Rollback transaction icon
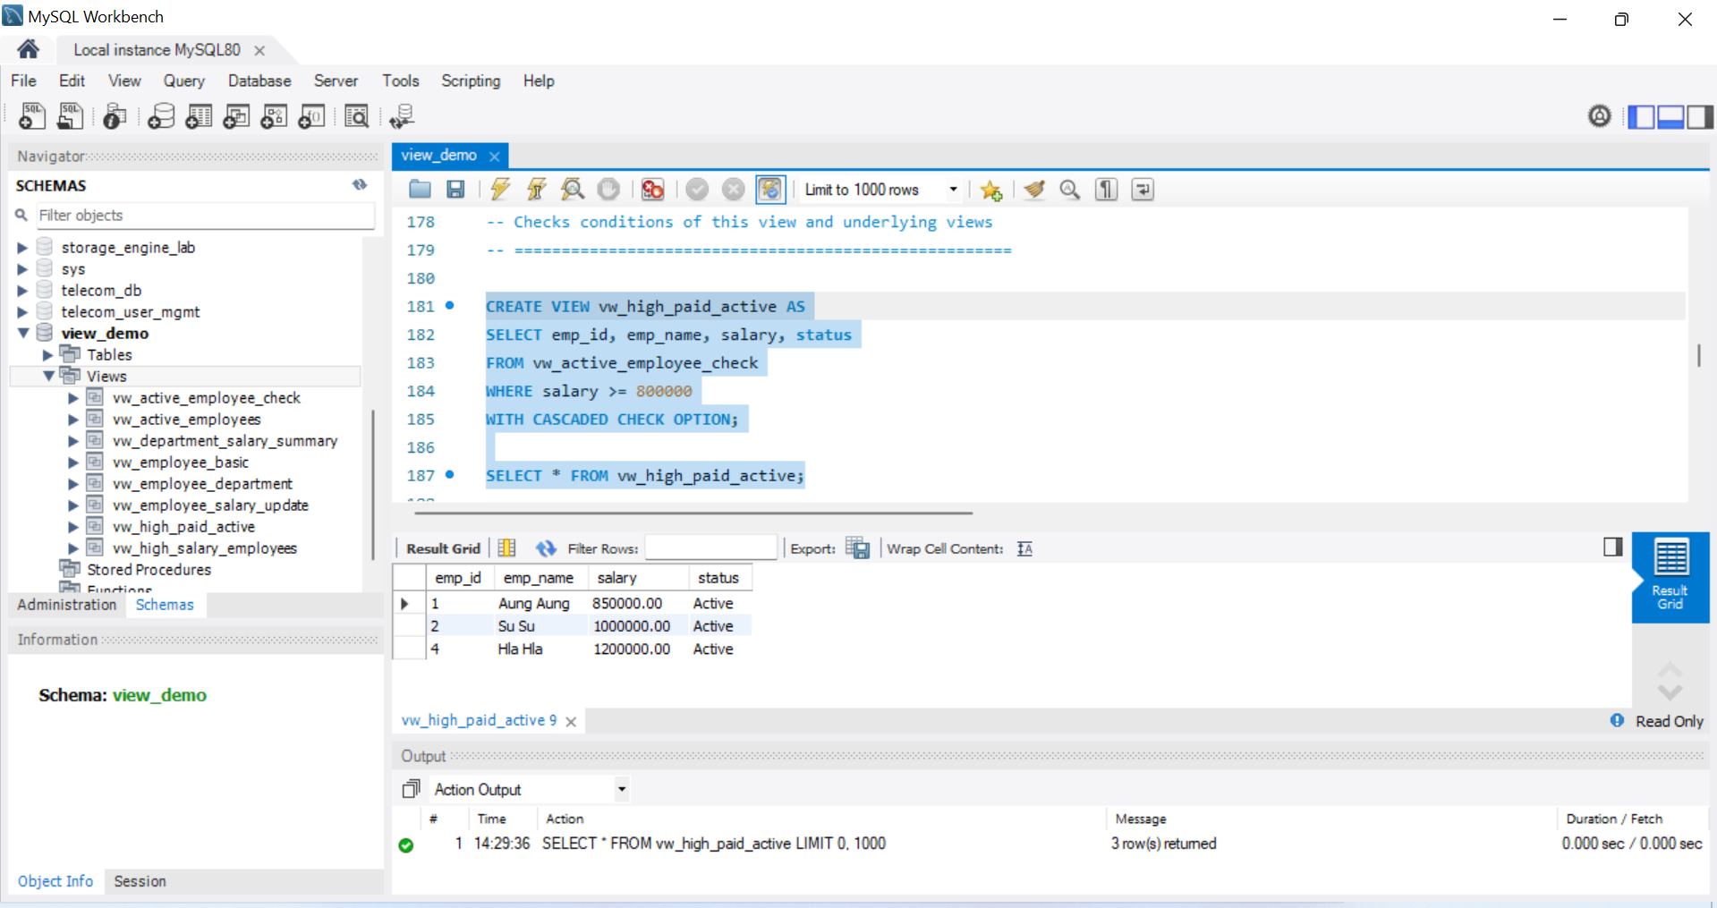This screenshot has width=1717, height=908. pos(733,189)
